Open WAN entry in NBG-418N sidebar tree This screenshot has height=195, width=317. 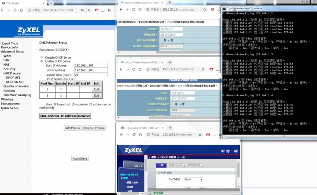pos(130,187)
